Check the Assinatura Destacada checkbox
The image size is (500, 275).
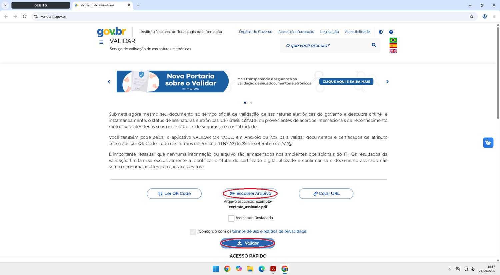tap(231, 218)
